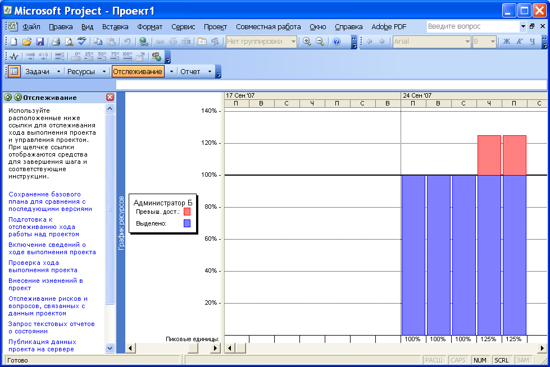Click the New project file icon

(x=13, y=42)
